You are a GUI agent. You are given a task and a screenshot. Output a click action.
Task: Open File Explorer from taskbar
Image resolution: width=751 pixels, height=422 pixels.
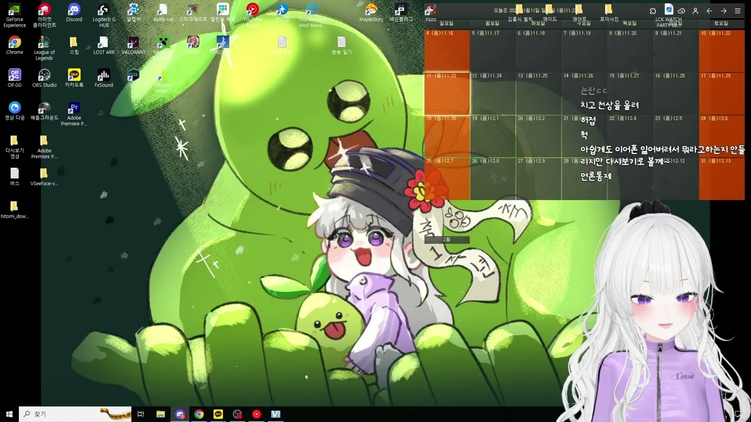click(161, 414)
